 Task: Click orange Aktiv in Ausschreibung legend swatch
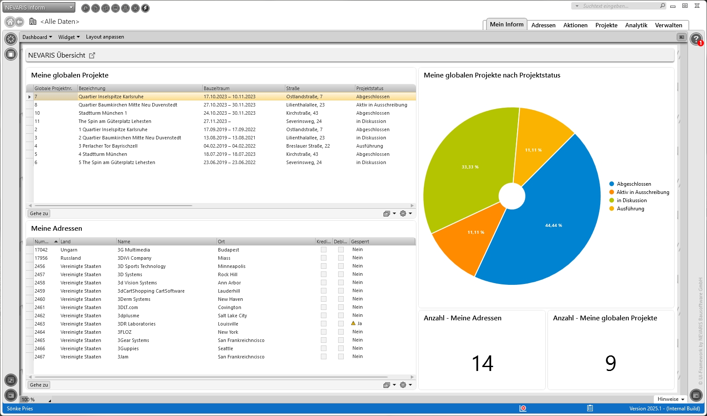tap(611, 192)
